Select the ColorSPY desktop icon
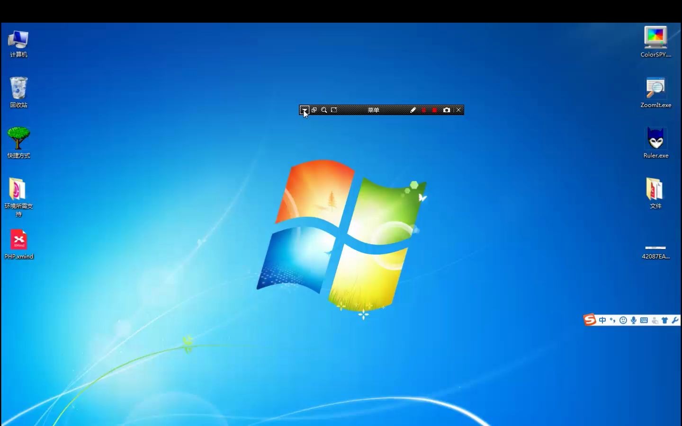Viewport: 682px width, 426px height. (655, 42)
